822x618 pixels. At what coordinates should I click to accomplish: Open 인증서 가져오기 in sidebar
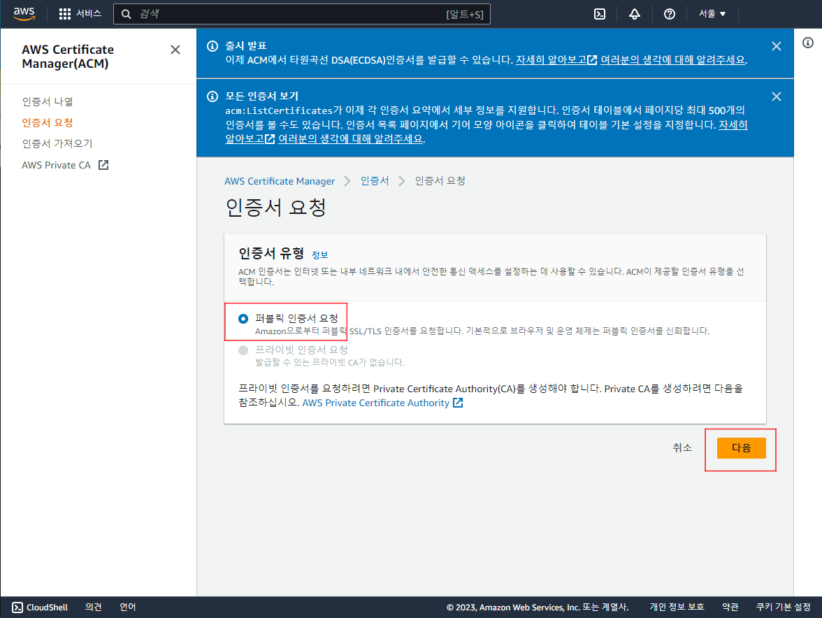click(57, 143)
